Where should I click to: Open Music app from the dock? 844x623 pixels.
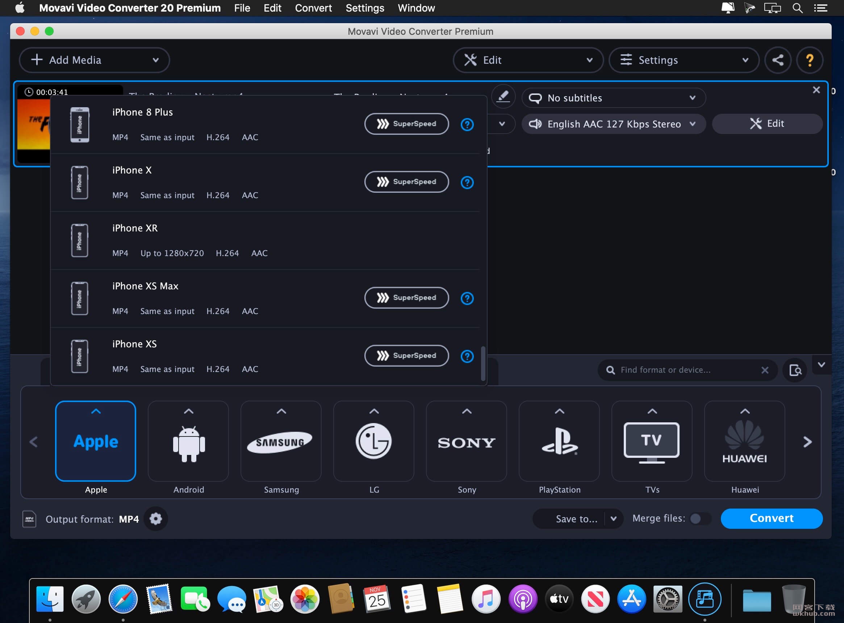coord(486,598)
